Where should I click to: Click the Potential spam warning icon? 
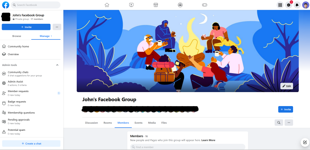4,132
